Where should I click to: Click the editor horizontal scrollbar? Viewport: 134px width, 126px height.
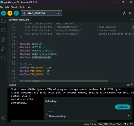tap(64, 81)
